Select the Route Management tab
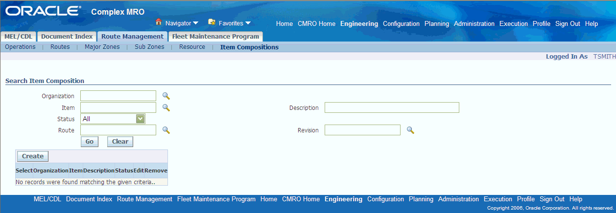The image size is (616, 213). click(132, 36)
